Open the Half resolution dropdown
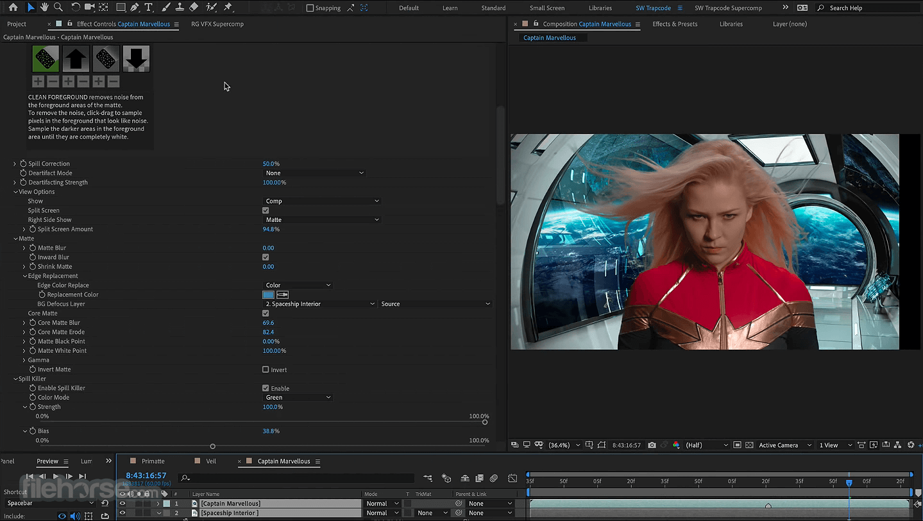This screenshot has height=521, width=923. [x=707, y=445]
